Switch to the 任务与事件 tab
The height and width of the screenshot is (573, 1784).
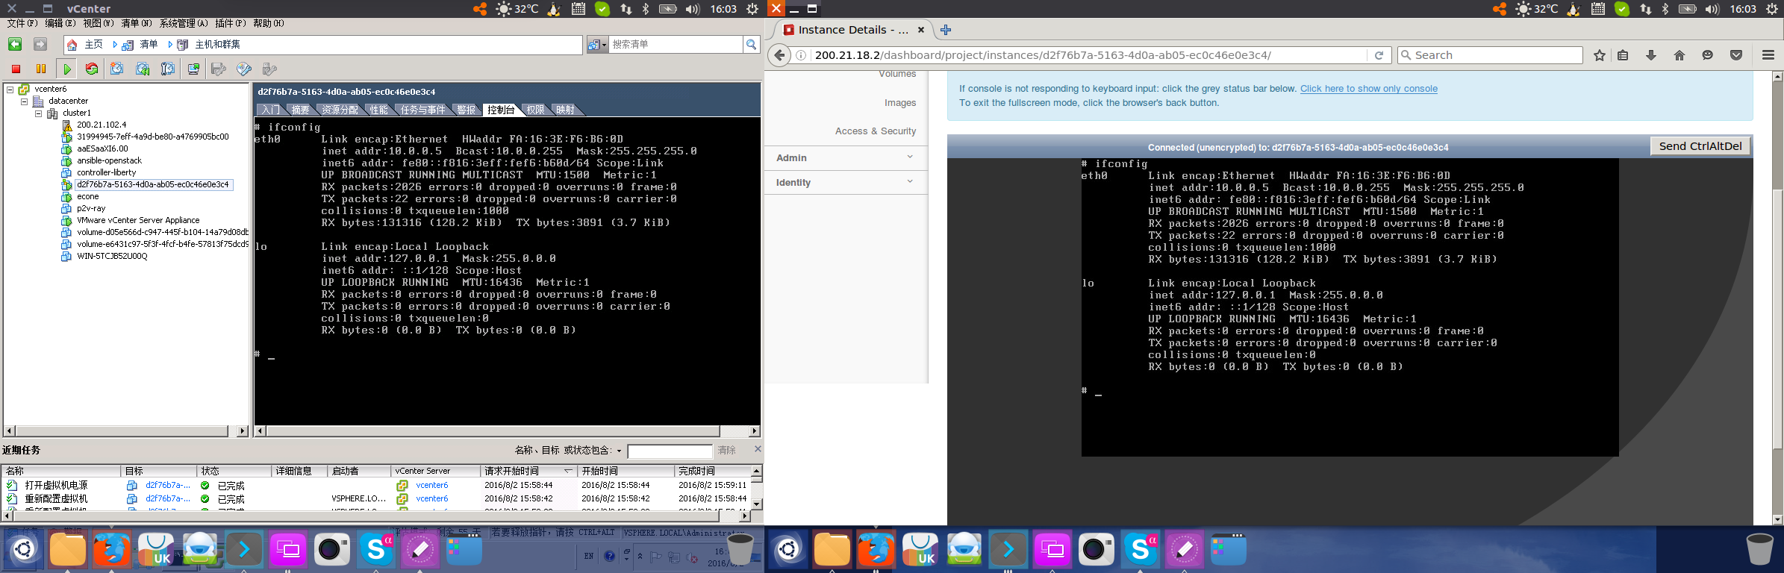tap(423, 110)
